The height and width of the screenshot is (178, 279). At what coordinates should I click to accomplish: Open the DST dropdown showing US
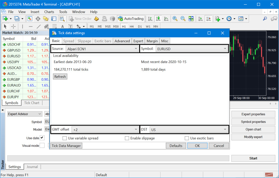[x=189, y=130]
